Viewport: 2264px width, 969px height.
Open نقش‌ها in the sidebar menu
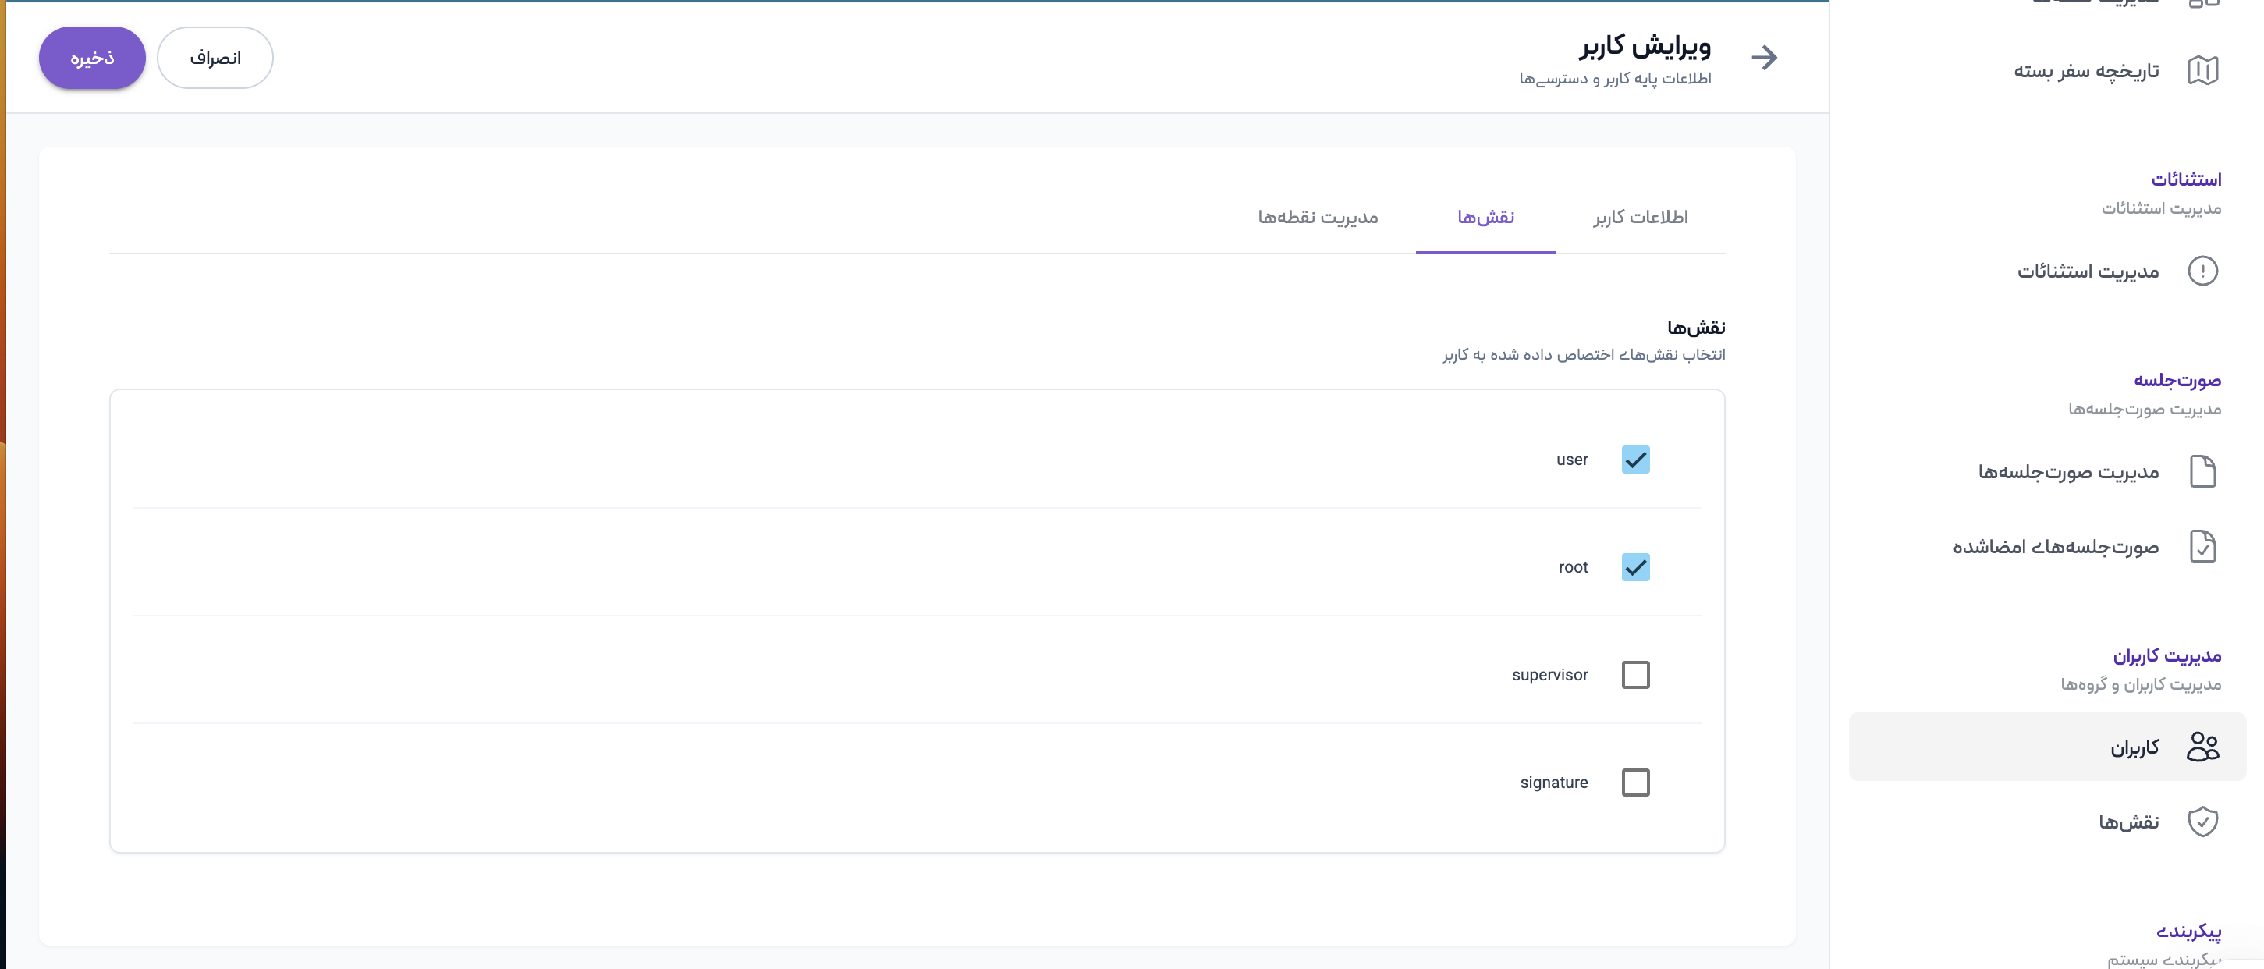click(x=2127, y=822)
